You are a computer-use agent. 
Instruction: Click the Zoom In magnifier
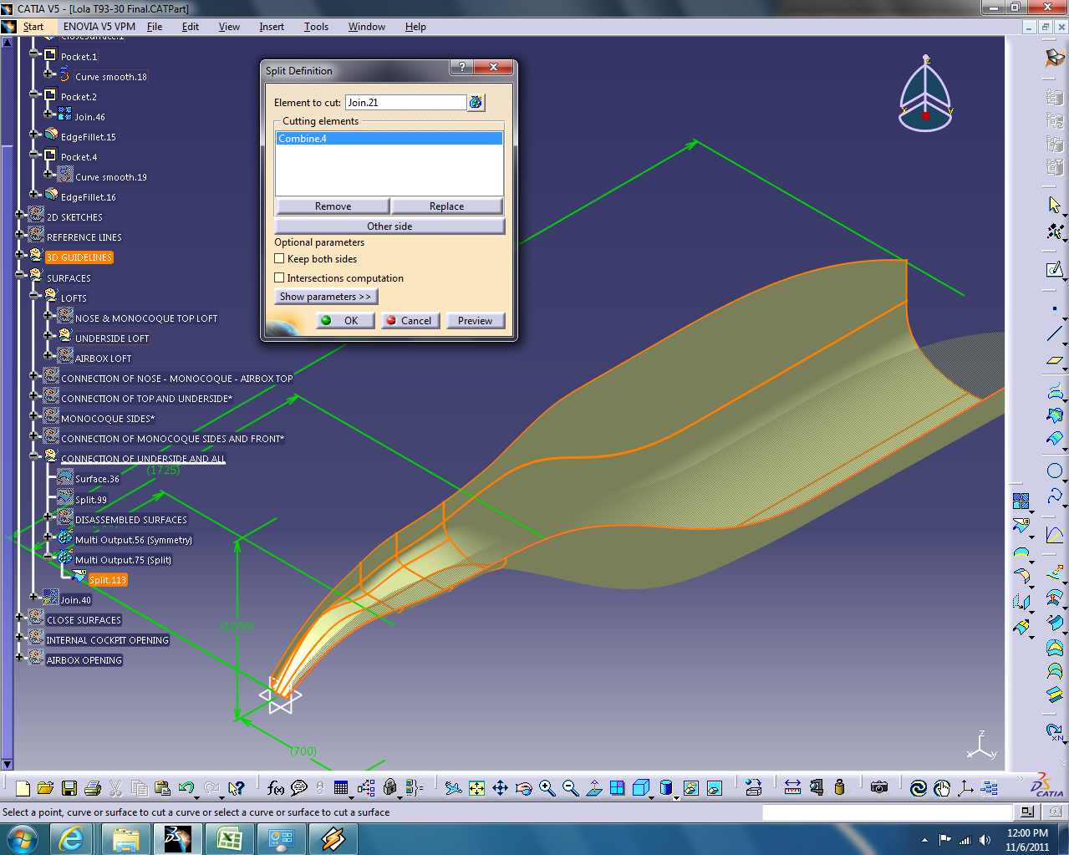coord(547,788)
